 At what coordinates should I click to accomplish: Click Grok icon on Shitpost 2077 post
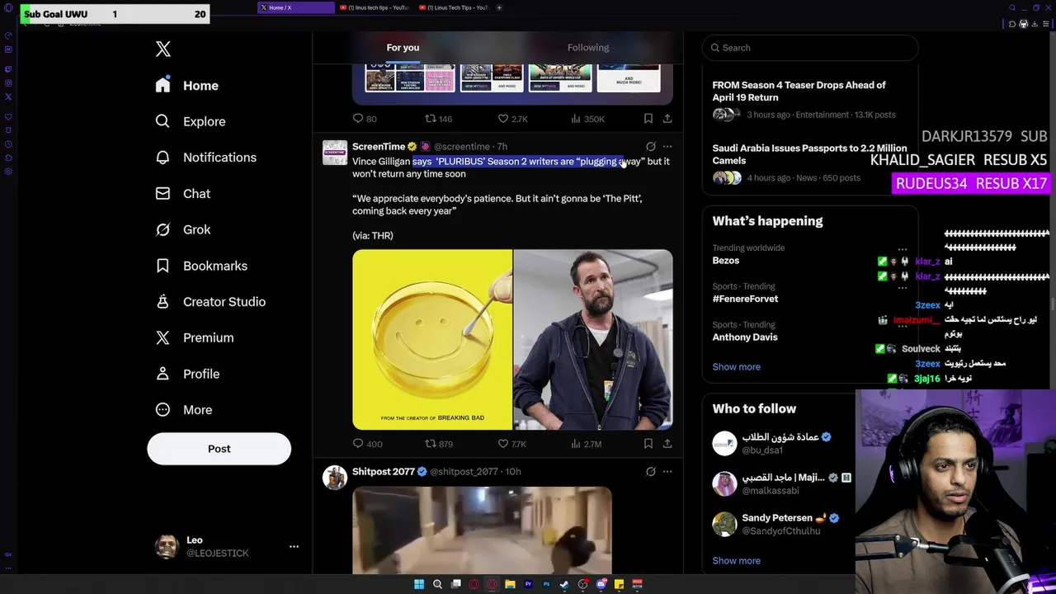point(651,472)
